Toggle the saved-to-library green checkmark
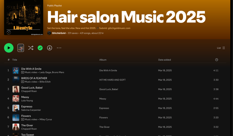233x136 pixels. [40, 48]
